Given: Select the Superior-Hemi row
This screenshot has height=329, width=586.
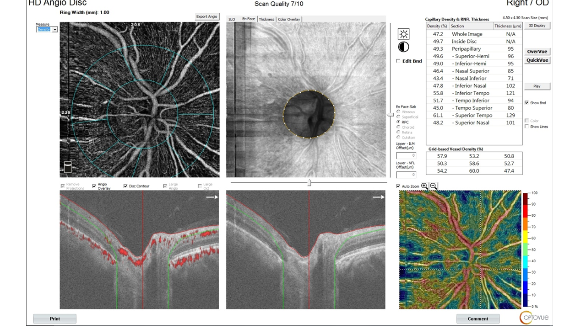Looking at the screenshot, I should pyautogui.click(x=474, y=56).
